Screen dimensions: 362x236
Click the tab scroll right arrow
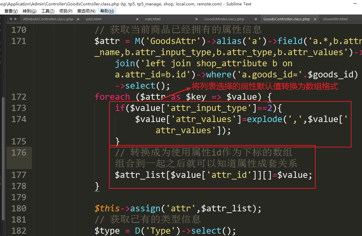pos(16,19)
